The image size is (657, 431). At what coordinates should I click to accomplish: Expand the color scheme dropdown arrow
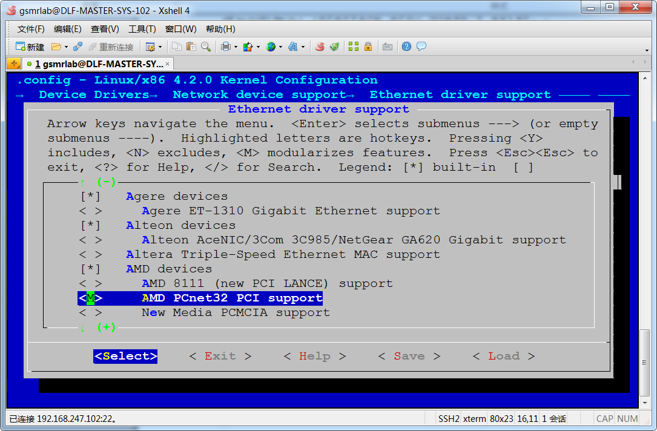[x=258, y=47]
